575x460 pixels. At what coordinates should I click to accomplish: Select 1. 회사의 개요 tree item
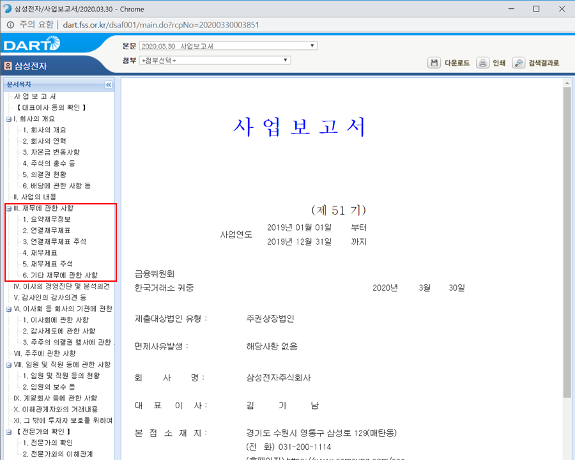tap(44, 130)
